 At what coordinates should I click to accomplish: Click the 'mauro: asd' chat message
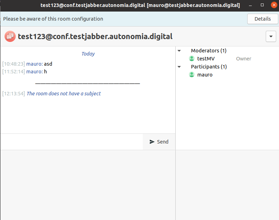click(x=39, y=64)
